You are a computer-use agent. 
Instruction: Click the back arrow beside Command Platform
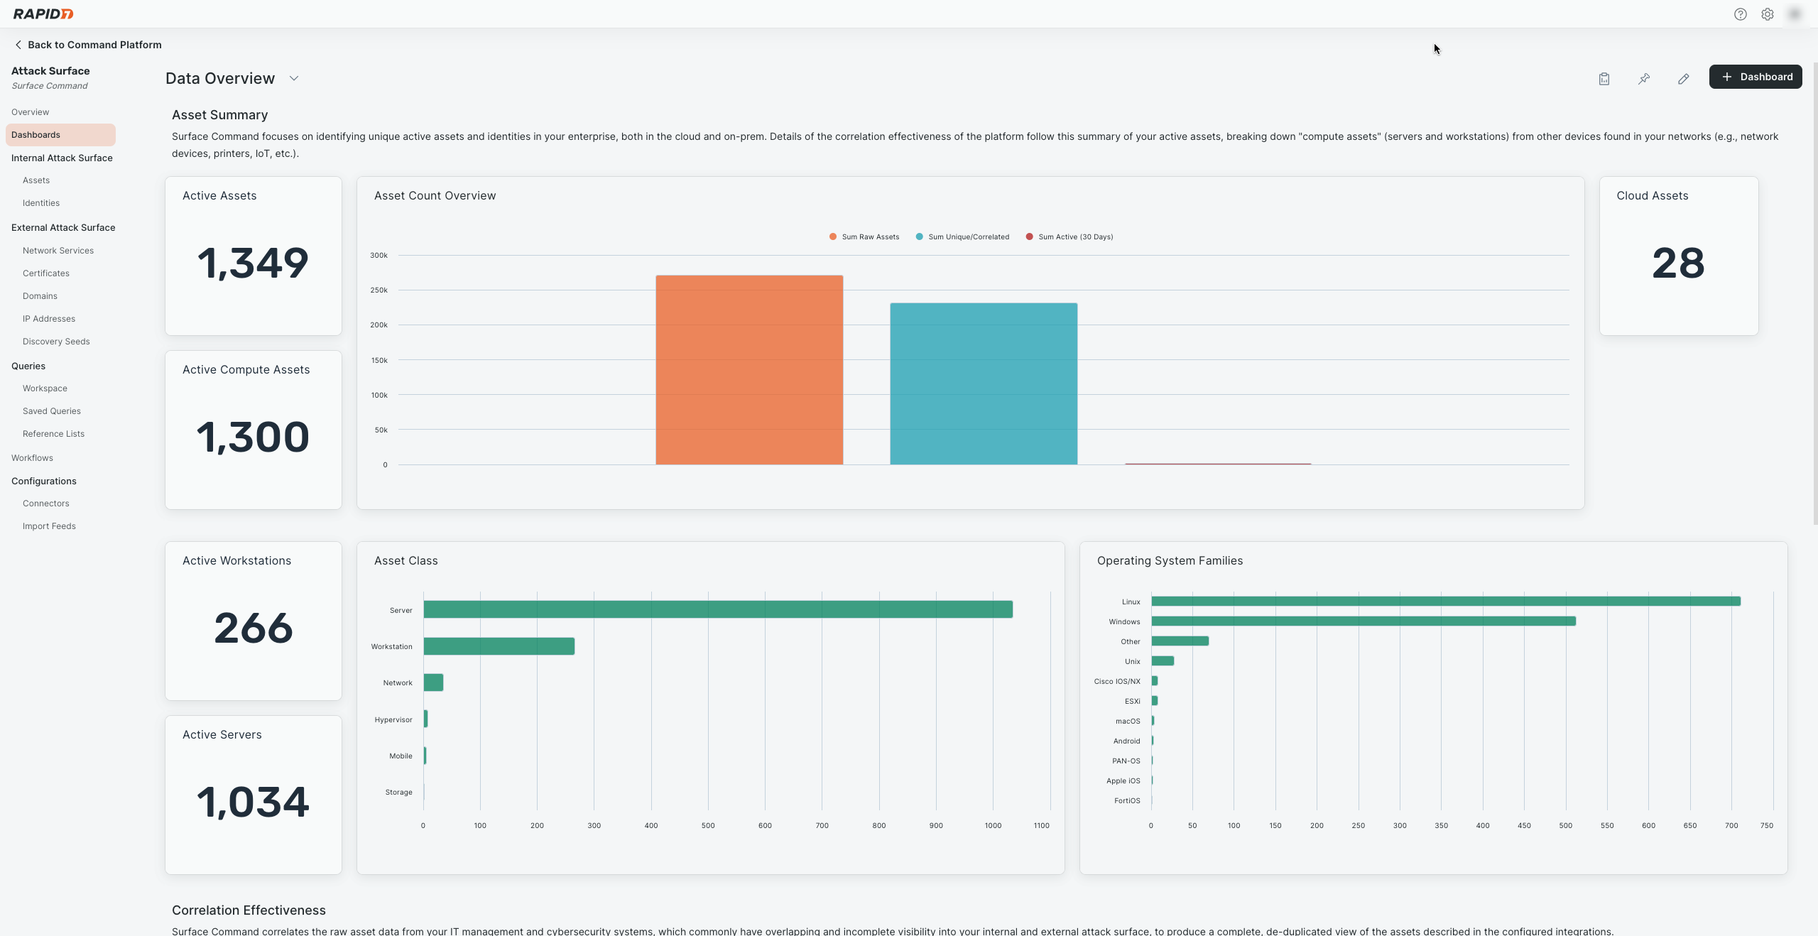pyautogui.click(x=18, y=45)
